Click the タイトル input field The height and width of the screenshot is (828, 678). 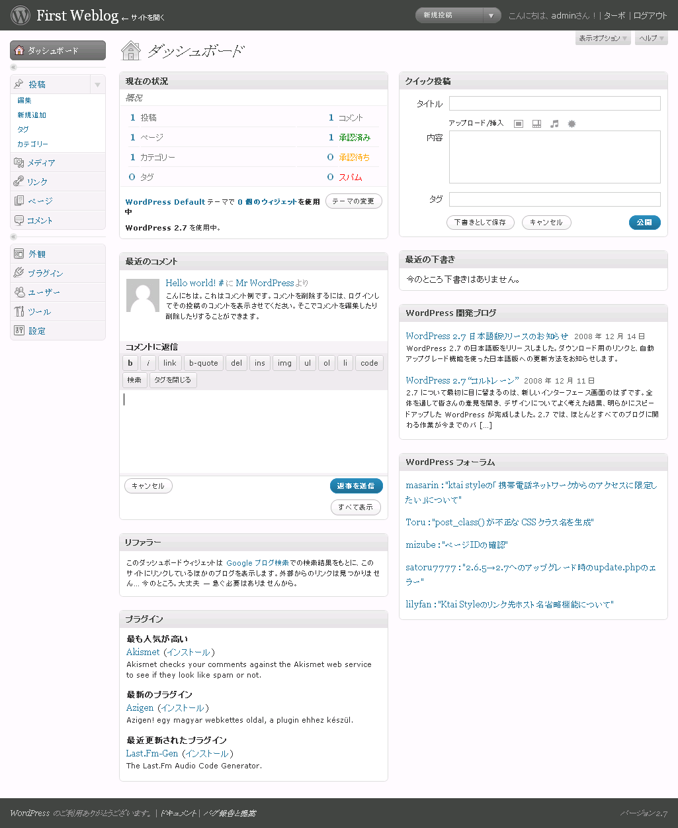(x=555, y=103)
